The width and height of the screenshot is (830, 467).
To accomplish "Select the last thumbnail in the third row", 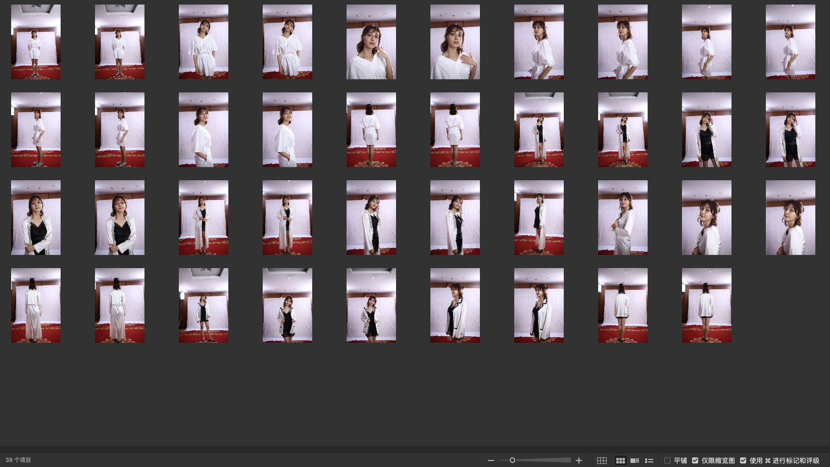I will click(790, 218).
